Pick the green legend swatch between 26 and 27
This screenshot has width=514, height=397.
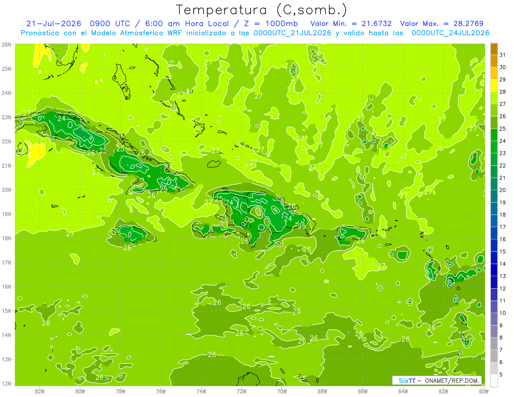494,110
